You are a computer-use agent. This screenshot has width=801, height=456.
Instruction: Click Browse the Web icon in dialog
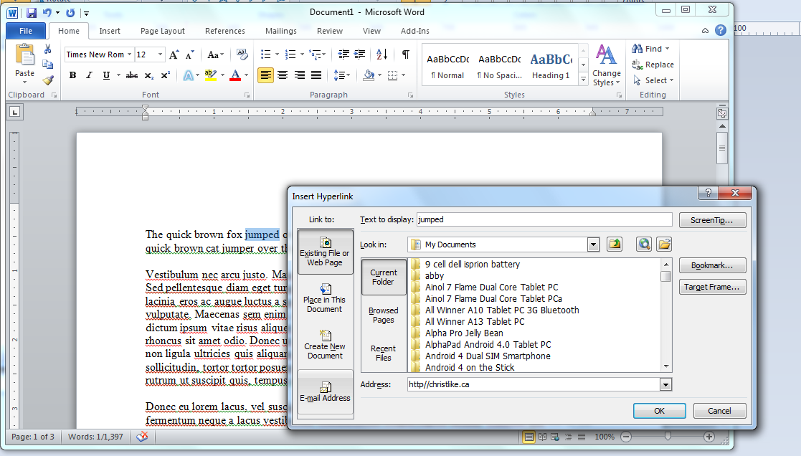[x=644, y=244]
